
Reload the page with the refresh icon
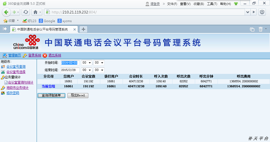26,12
